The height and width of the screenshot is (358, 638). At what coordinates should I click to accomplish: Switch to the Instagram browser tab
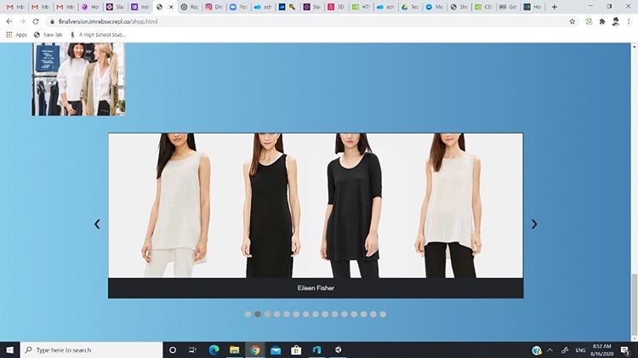point(214,7)
